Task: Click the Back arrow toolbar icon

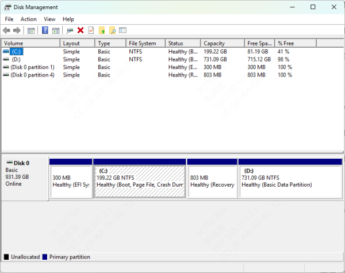Action: 6,30
